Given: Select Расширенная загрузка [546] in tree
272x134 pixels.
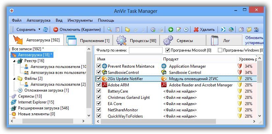Looking at the screenshot, I should click(x=44, y=108).
